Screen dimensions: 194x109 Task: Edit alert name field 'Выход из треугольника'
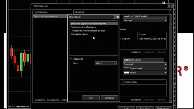coord(145,16)
